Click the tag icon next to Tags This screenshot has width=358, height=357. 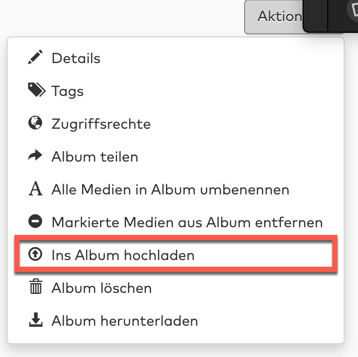(36, 91)
